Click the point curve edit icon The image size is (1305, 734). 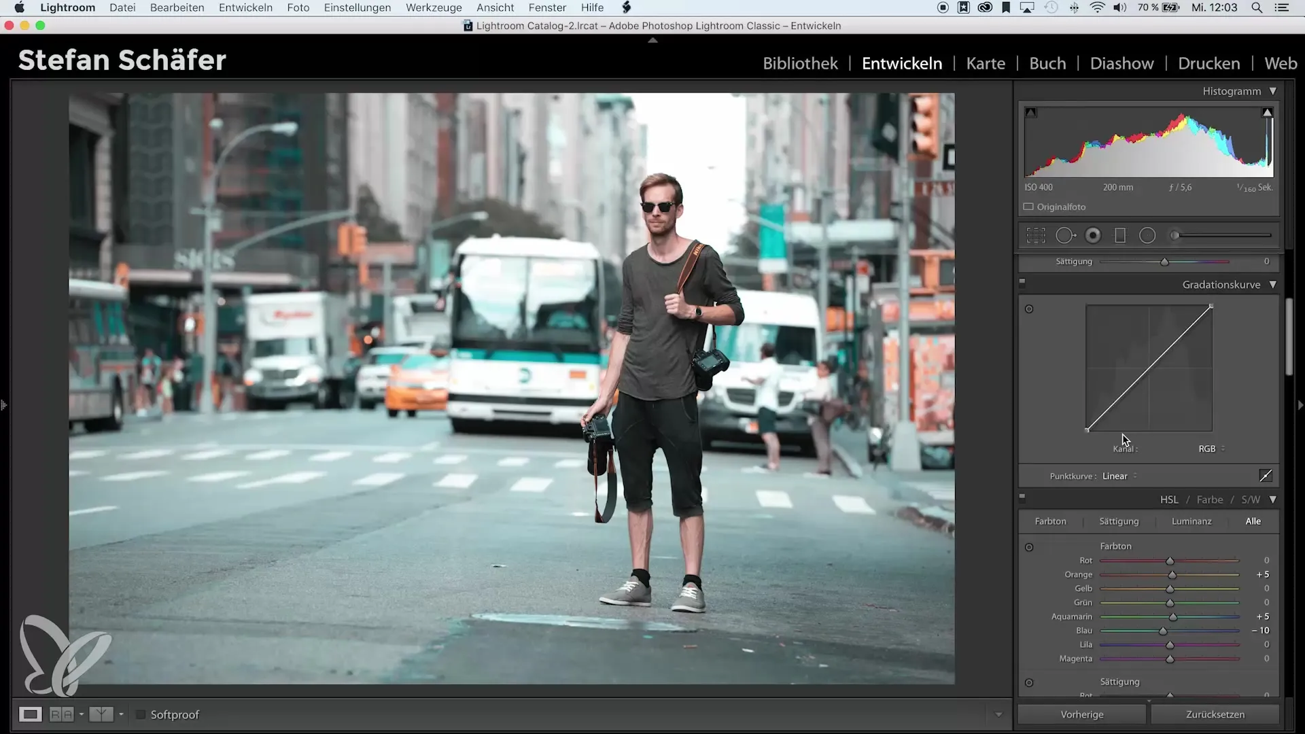(x=1266, y=476)
